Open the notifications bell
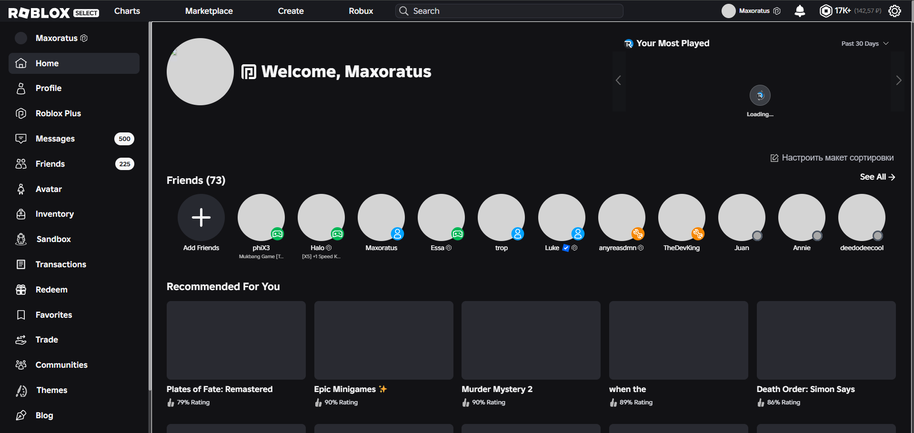Viewport: 914px width, 433px height. tap(800, 11)
